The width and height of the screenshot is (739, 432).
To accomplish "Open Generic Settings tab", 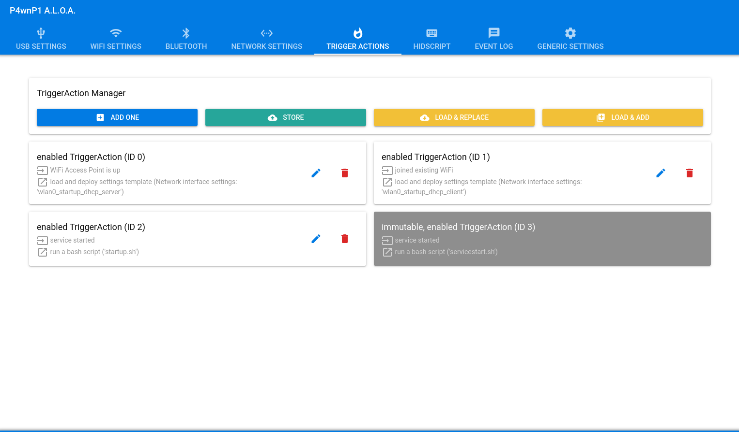I will tap(570, 39).
